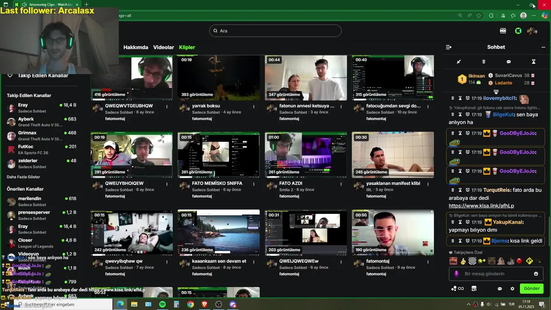Open options menu for the 'FATO AZDI' clip
Viewport: 551px width, 310px height.
point(341,184)
